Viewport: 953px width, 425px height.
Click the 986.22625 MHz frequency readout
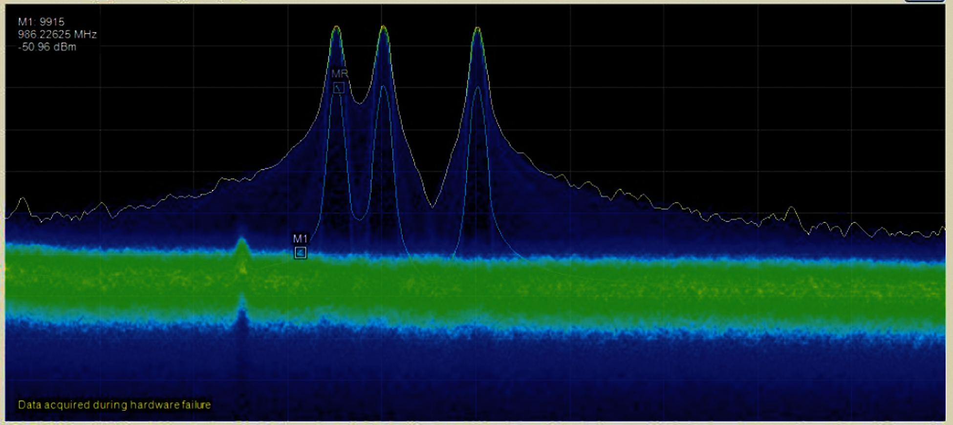pos(57,35)
